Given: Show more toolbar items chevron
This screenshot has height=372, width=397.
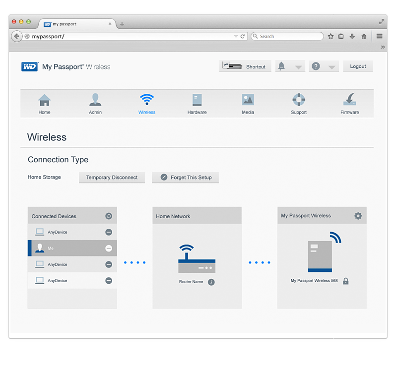Looking at the screenshot, I should tap(383, 47).
